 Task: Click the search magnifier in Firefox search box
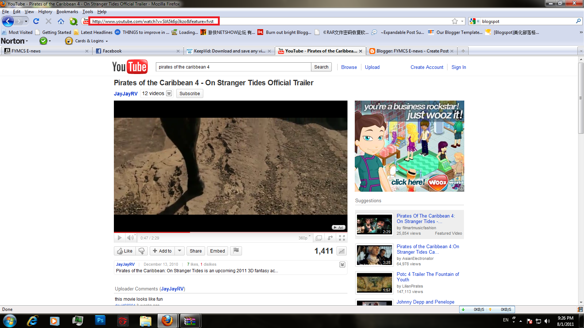point(578,21)
